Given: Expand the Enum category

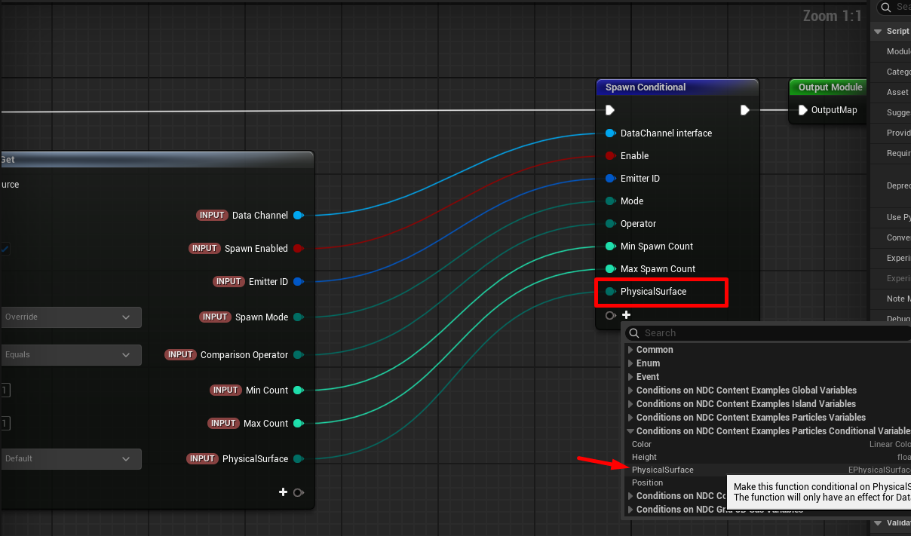Looking at the screenshot, I should tap(631, 363).
